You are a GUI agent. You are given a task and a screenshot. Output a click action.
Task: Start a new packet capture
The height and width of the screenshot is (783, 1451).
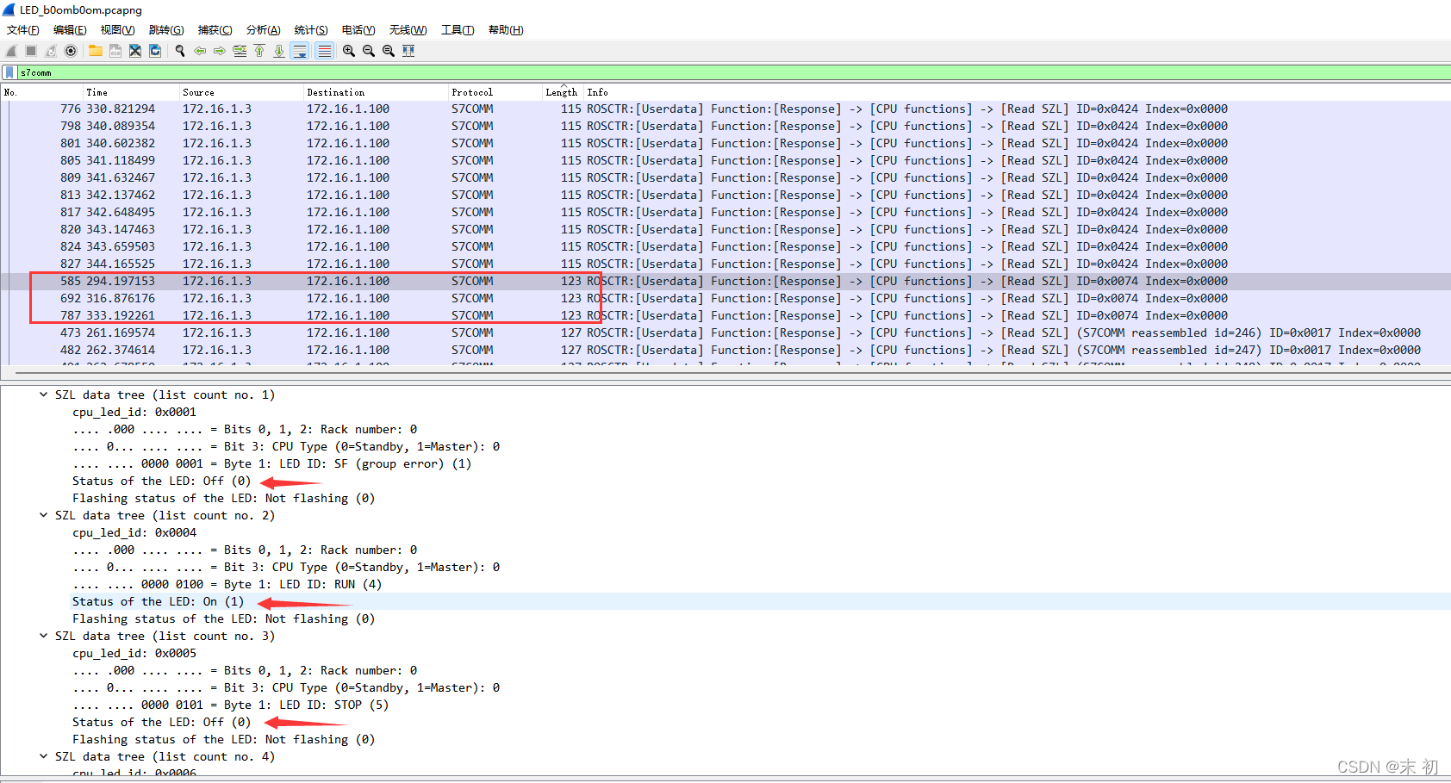(x=11, y=51)
